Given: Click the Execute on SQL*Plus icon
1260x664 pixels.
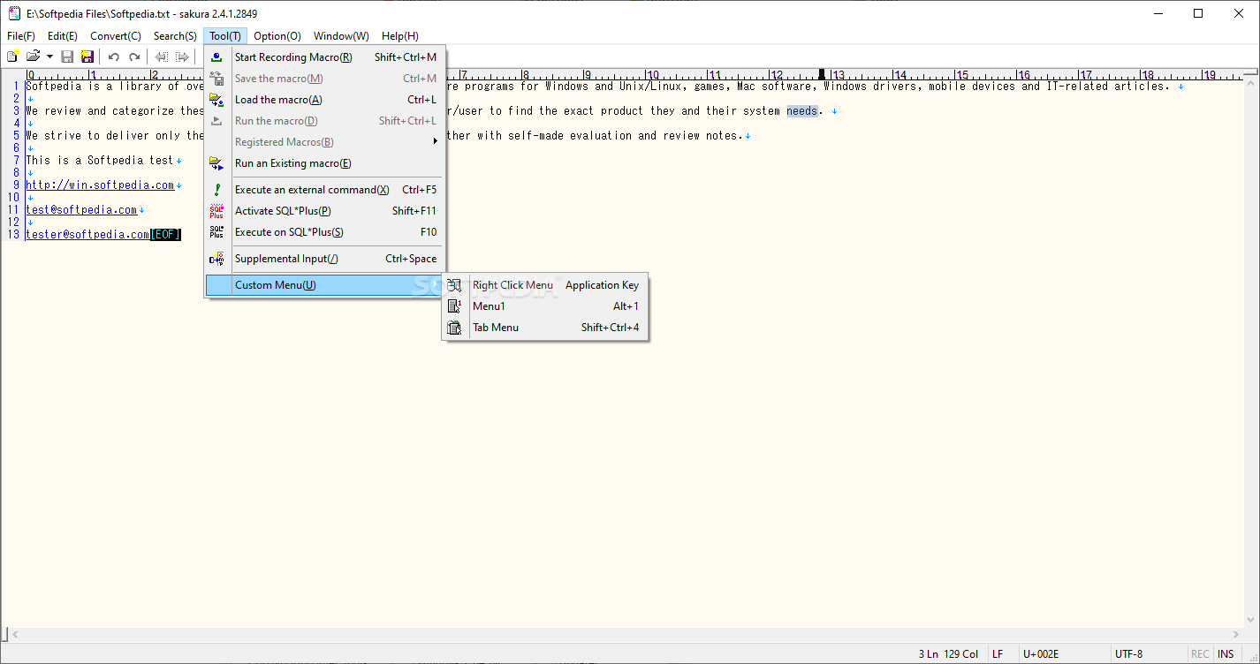Looking at the screenshot, I should [216, 232].
